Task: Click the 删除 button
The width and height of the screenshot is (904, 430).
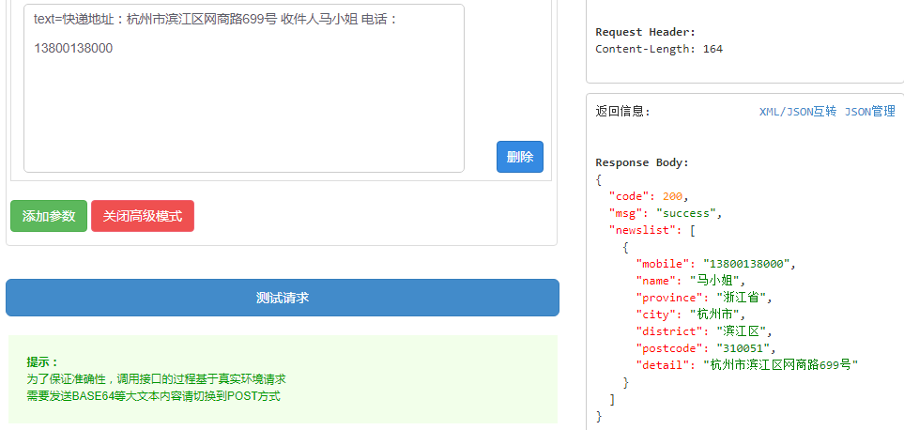Action: 519,157
